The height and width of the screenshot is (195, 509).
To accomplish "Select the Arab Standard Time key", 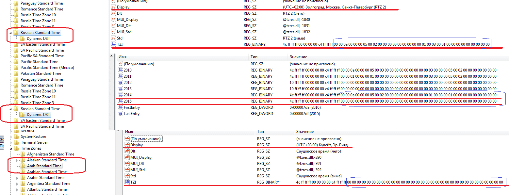I will pos(44,166).
